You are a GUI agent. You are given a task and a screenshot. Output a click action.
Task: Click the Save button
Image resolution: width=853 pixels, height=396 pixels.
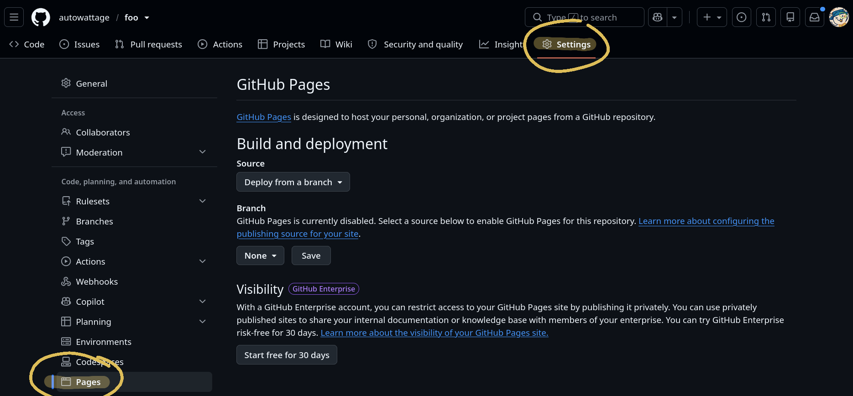pyautogui.click(x=311, y=255)
